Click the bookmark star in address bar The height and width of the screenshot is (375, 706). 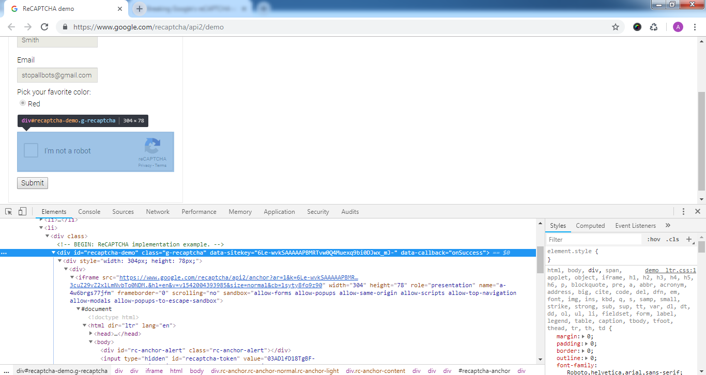(x=615, y=27)
